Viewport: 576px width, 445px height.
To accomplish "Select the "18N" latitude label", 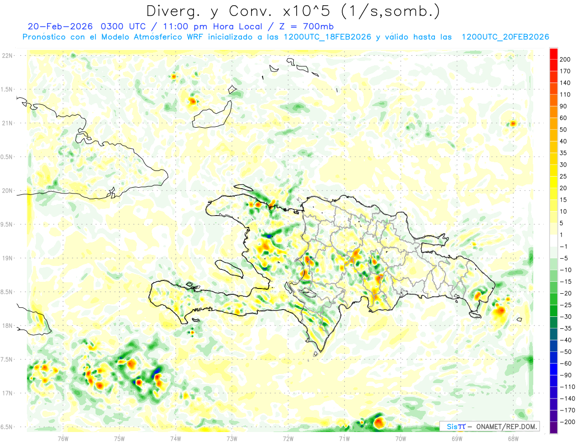I will (7, 326).
